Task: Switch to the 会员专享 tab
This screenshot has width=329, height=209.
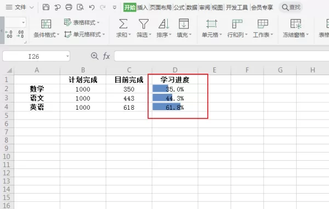Action: point(262,8)
